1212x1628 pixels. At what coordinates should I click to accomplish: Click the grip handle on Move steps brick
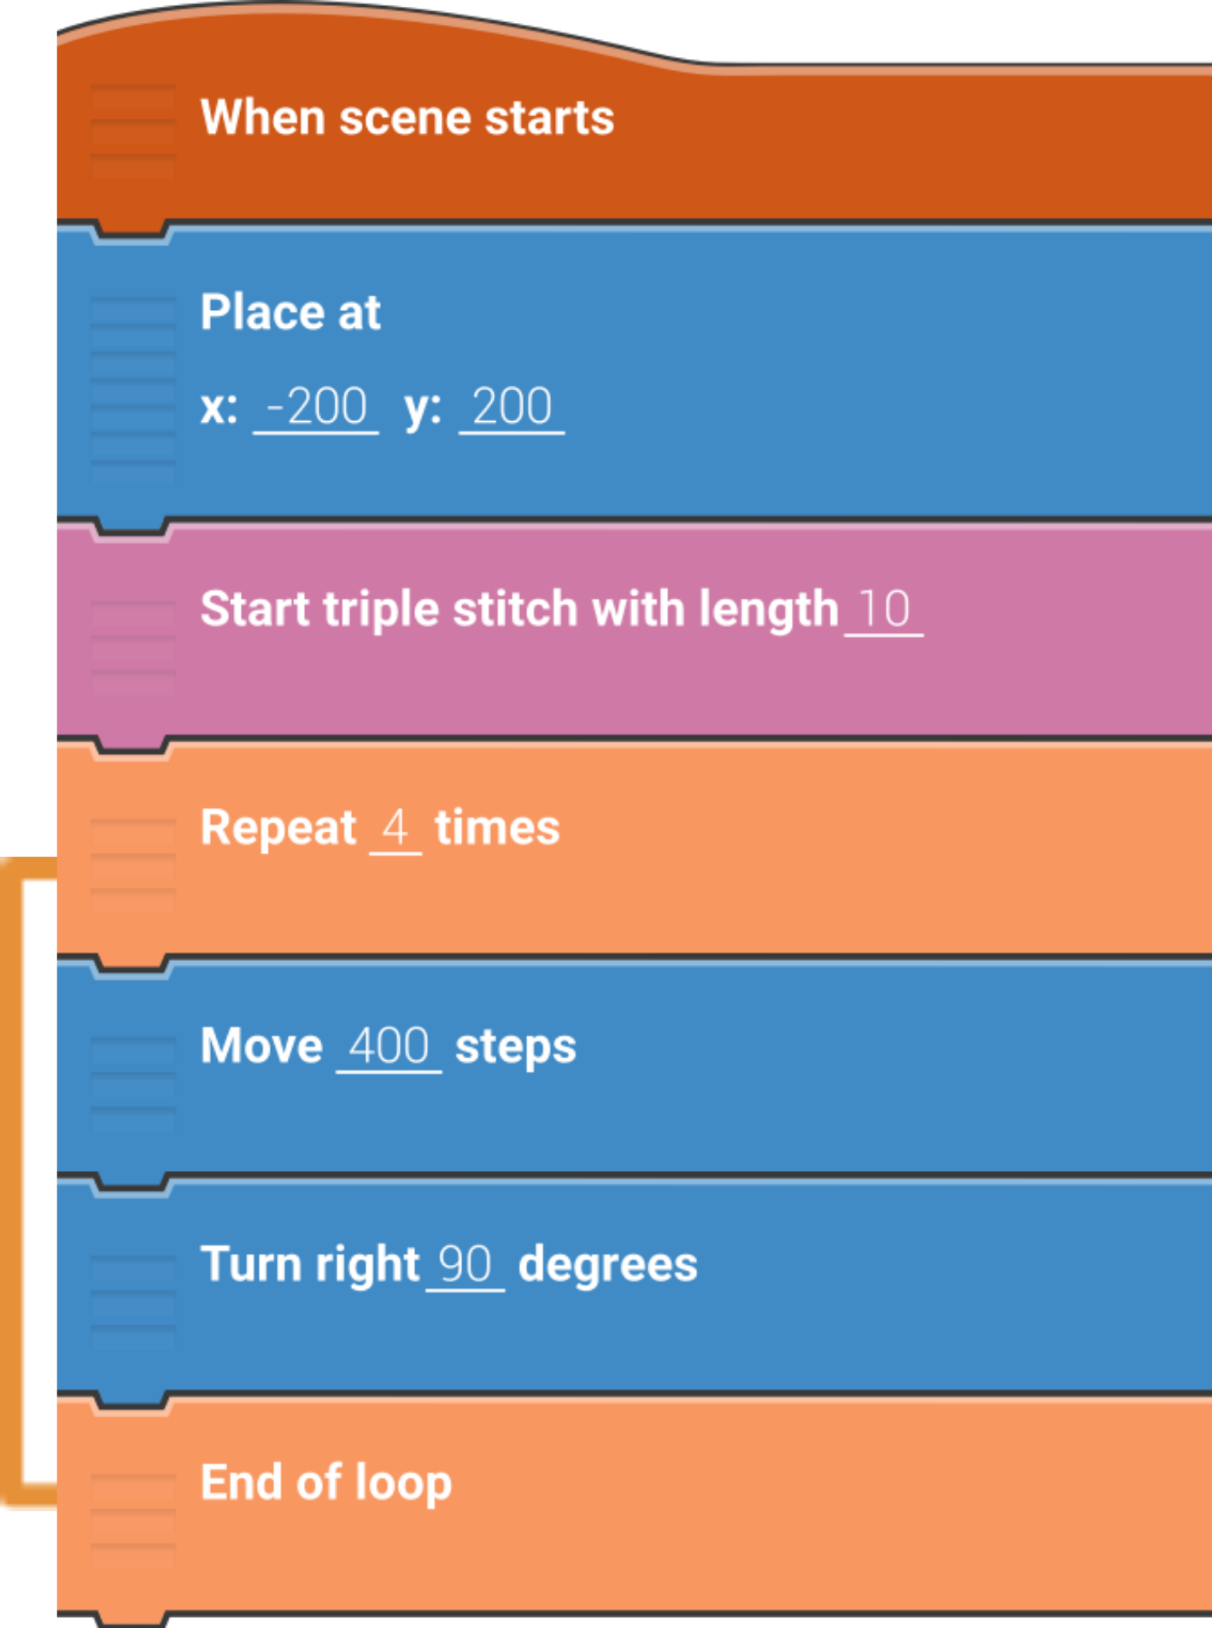point(132,1083)
